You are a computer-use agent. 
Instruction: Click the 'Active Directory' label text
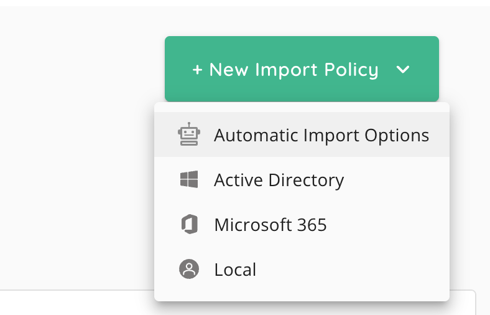tap(279, 180)
